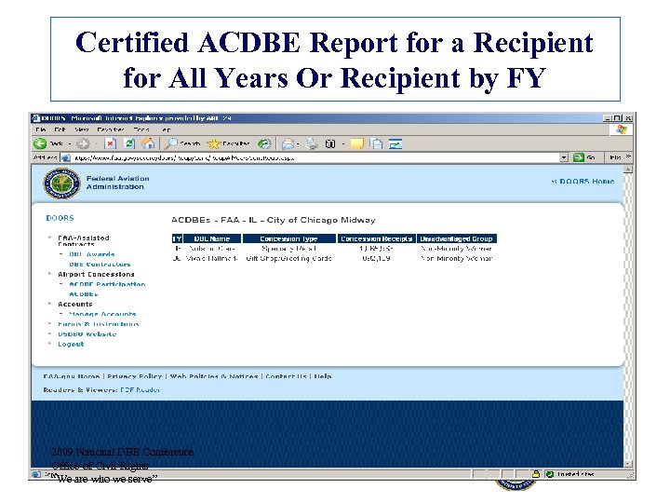Click the yellow note toolbar icon
The width and height of the screenshot is (670, 503).
coord(356,143)
